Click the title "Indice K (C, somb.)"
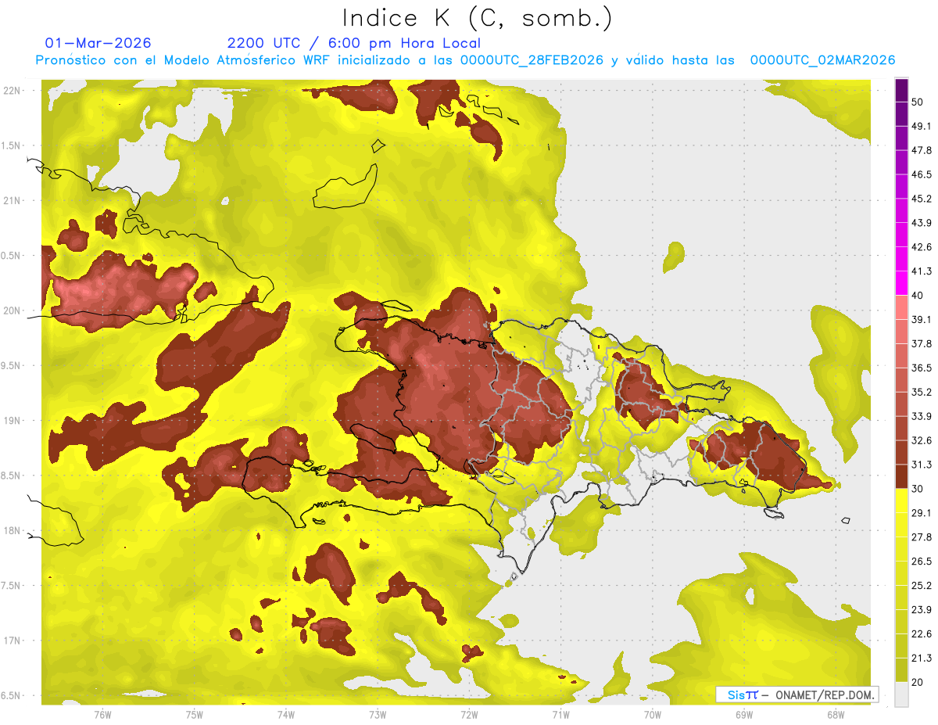 click(478, 19)
